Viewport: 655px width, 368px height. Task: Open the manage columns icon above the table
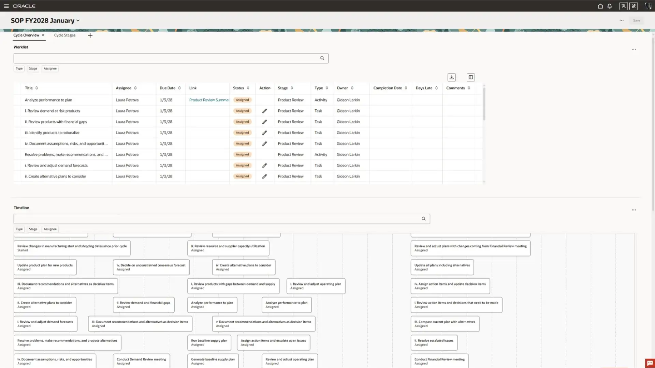pos(470,77)
